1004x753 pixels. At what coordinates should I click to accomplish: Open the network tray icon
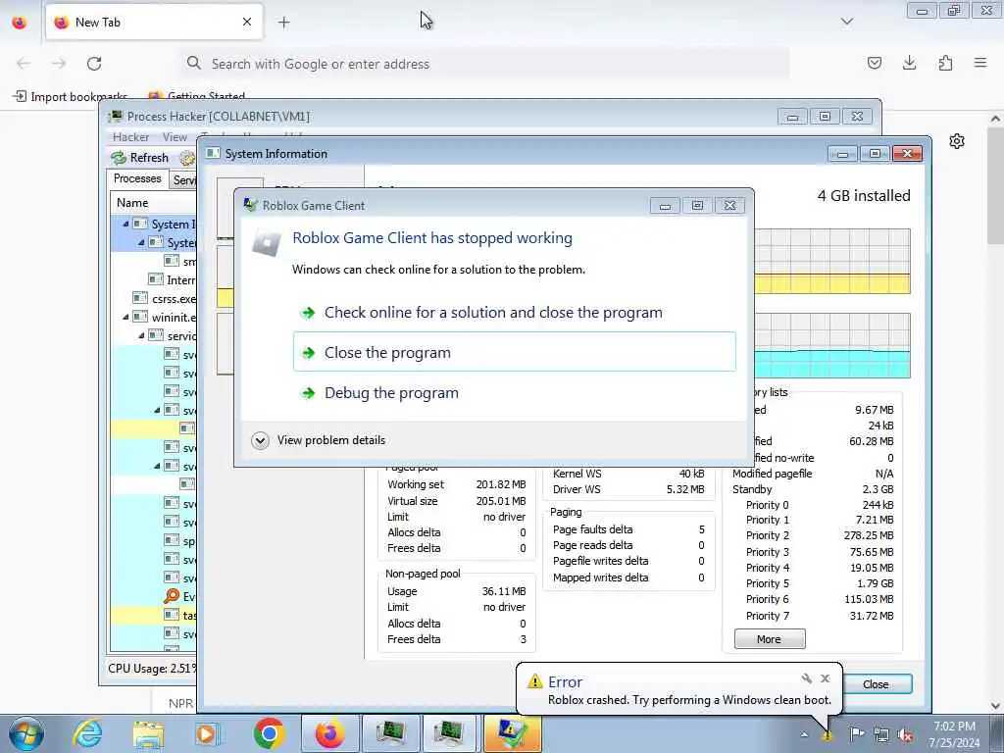(881, 734)
